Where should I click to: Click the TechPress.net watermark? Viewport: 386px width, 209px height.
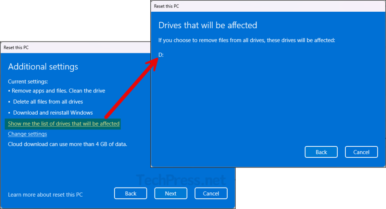pyautogui.click(x=181, y=180)
